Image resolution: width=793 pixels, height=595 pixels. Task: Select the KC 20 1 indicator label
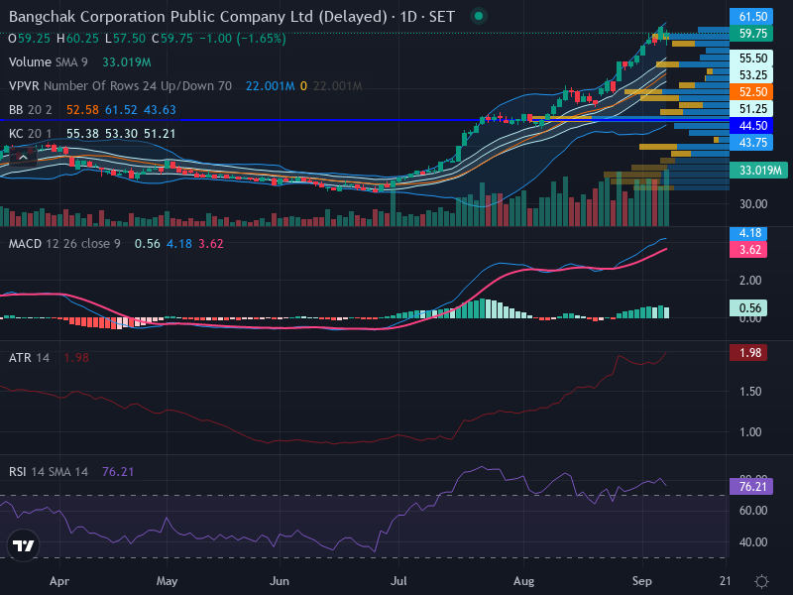pos(31,134)
